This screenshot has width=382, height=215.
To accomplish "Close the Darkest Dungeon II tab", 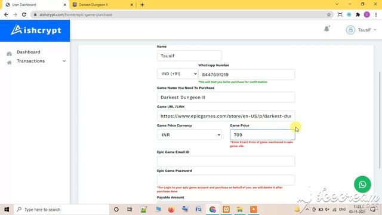I will pos(131,5).
